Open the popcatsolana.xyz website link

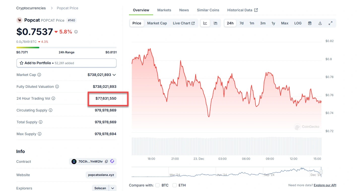pyautogui.click(x=101, y=175)
